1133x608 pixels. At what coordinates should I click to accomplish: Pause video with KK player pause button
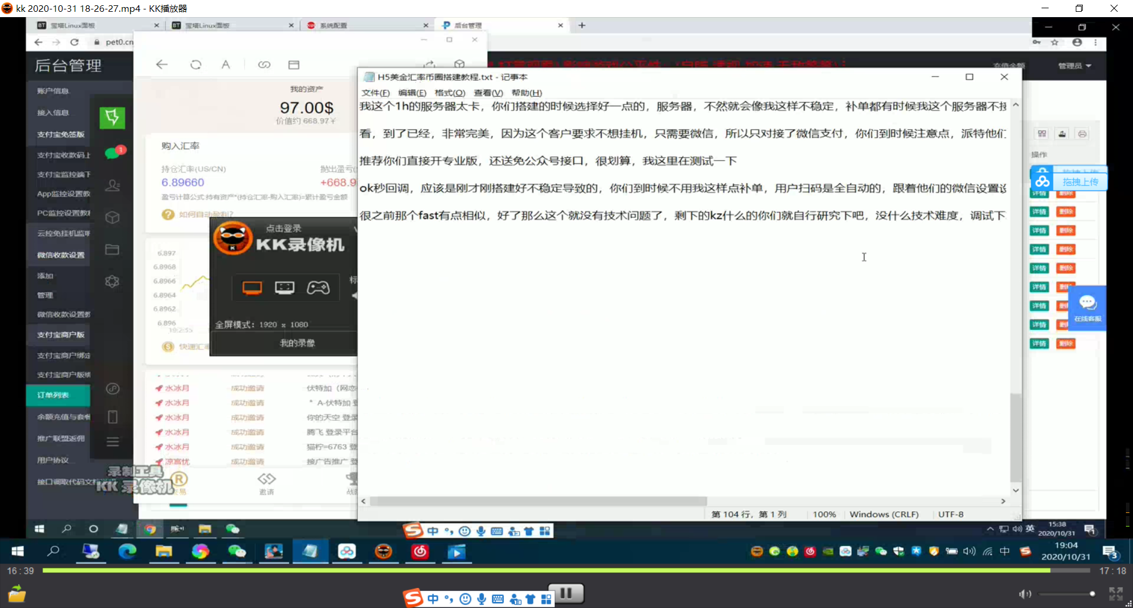[x=566, y=593]
